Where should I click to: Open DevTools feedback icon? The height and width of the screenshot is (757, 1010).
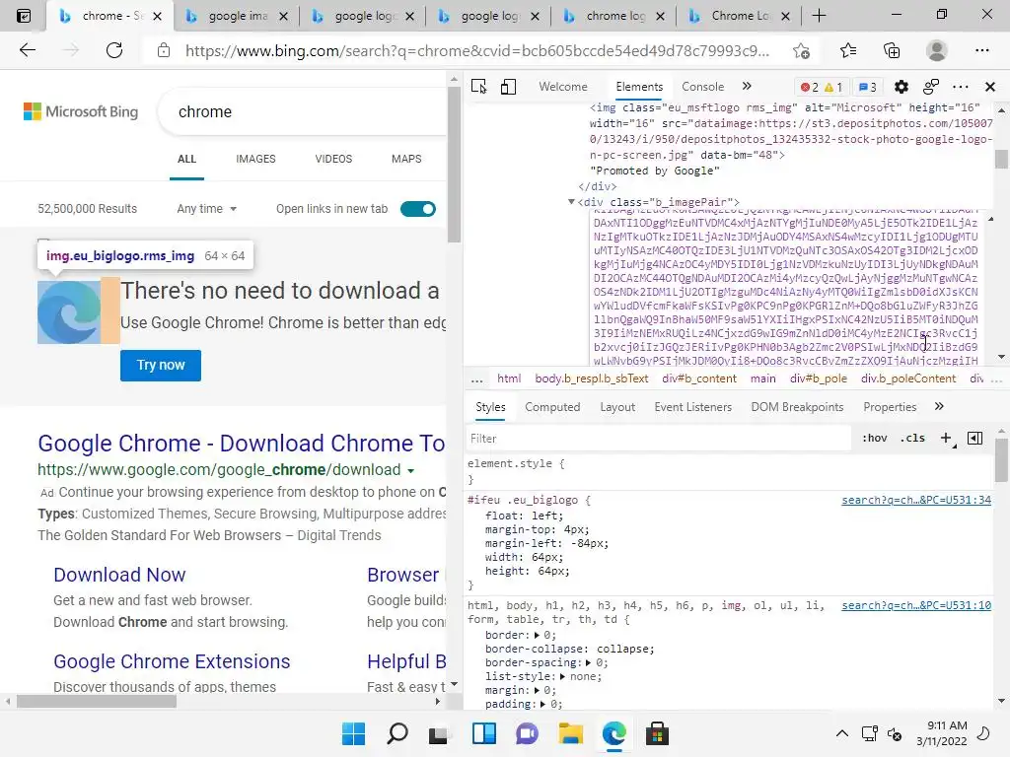pos(931,87)
